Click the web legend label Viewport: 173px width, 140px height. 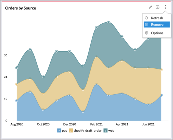click(x=111, y=130)
